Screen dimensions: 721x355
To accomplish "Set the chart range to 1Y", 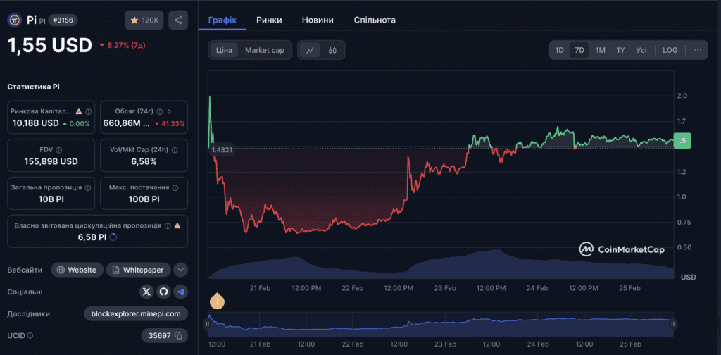I will pyautogui.click(x=621, y=50).
